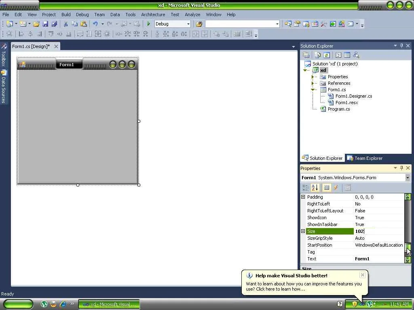Click the View Designer icon

coord(347,55)
